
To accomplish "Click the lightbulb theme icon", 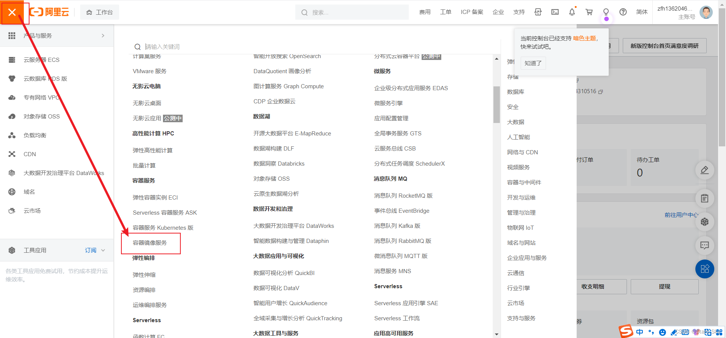I will coord(606,12).
